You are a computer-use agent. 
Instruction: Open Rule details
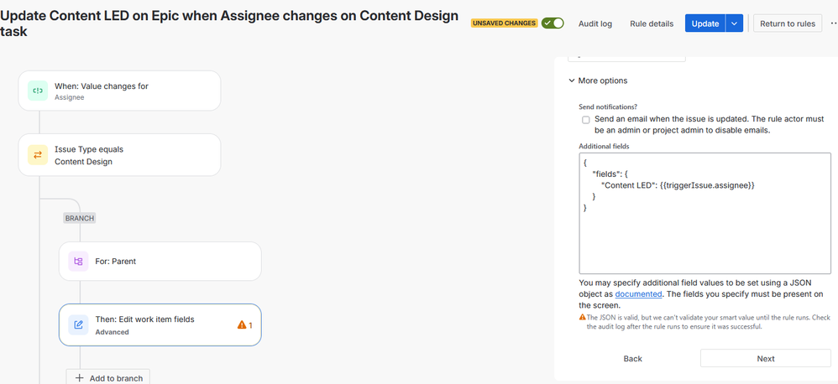[652, 23]
